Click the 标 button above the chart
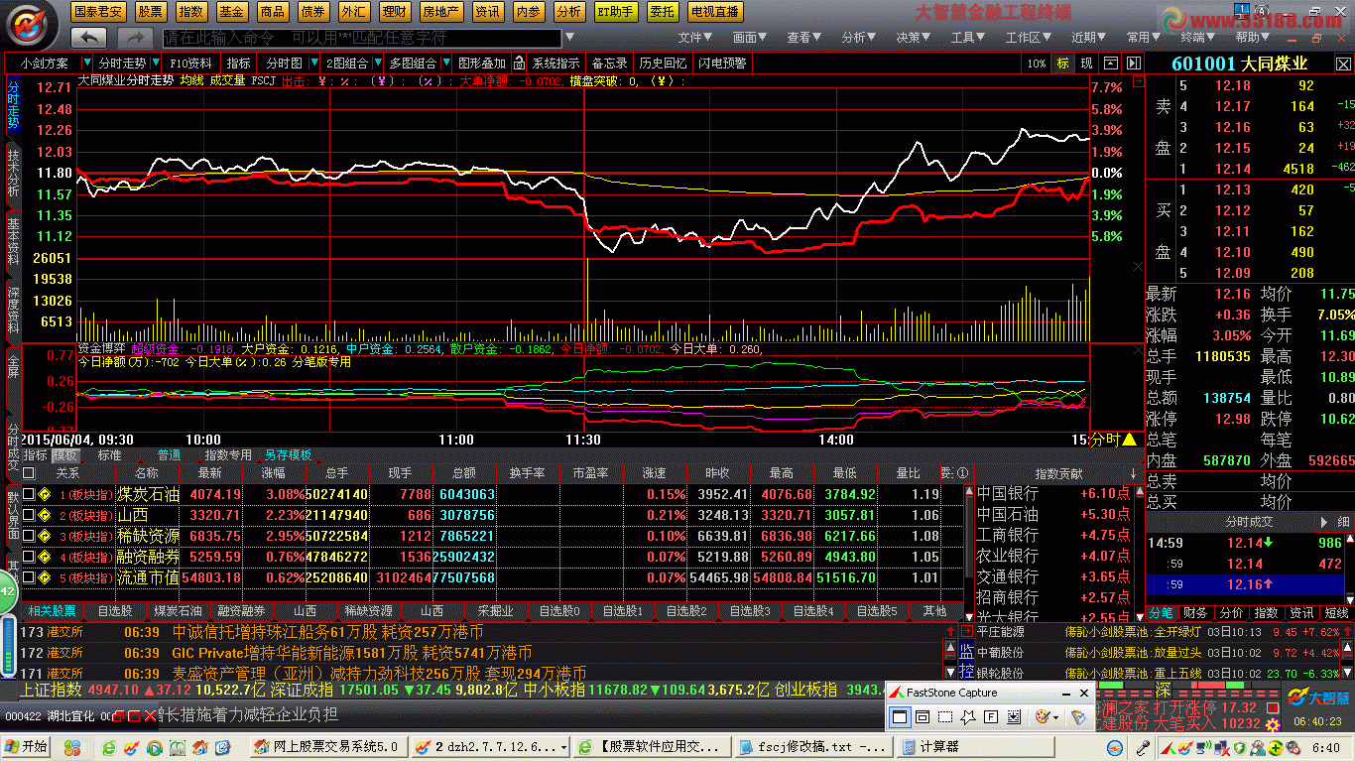The width and height of the screenshot is (1355, 762). point(1063,63)
